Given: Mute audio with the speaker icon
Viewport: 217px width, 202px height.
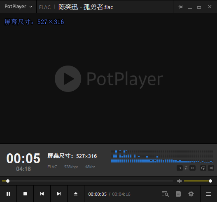Looking at the screenshot, I should [x=180, y=181].
